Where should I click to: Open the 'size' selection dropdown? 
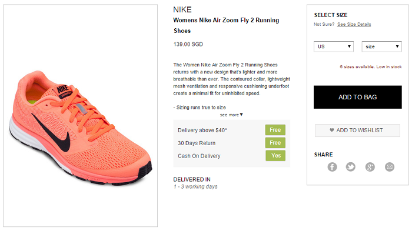click(x=382, y=46)
